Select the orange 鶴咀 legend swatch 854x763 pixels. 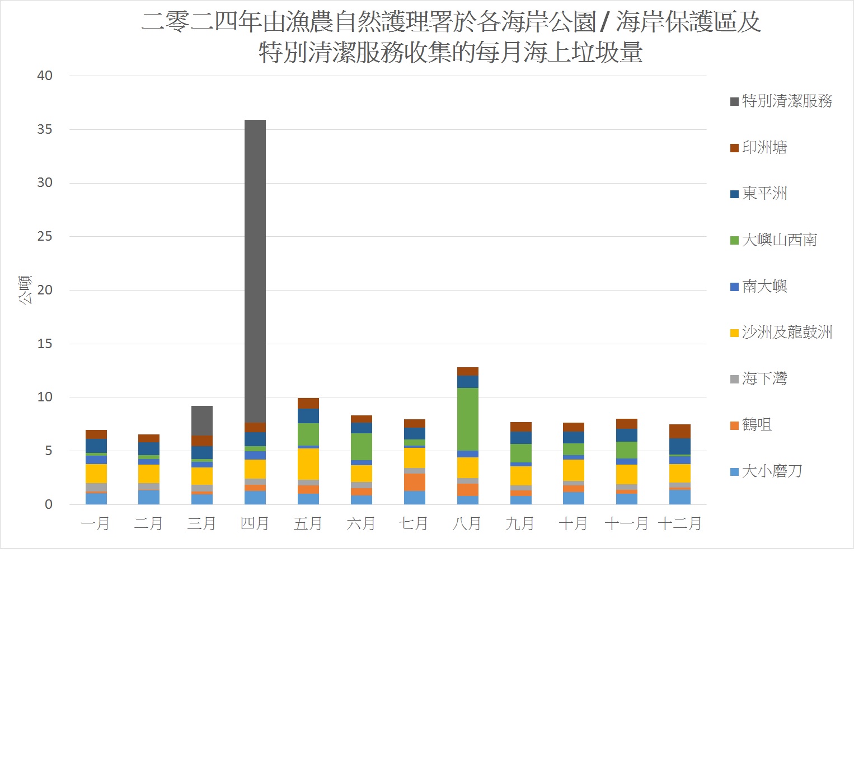click(x=734, y=426)
